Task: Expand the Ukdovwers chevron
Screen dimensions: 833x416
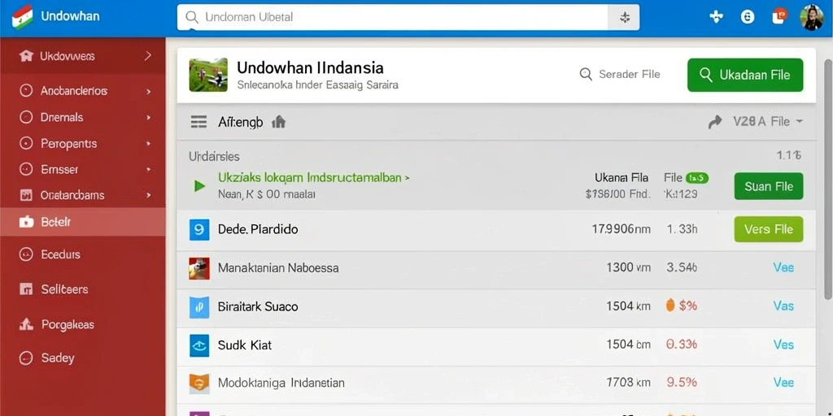Action: coord(148,55)
